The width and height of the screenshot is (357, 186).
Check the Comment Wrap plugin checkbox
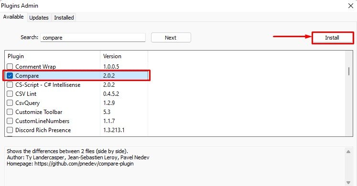10,67
